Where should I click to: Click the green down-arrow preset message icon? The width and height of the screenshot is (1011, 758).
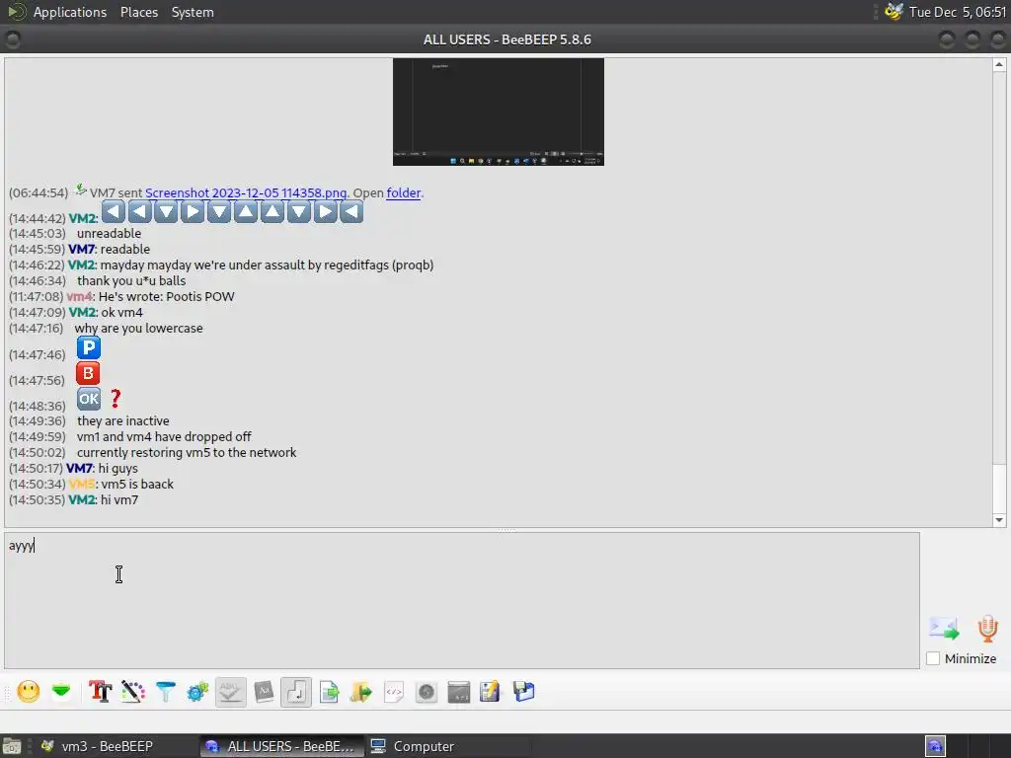[x=61, y=692]
